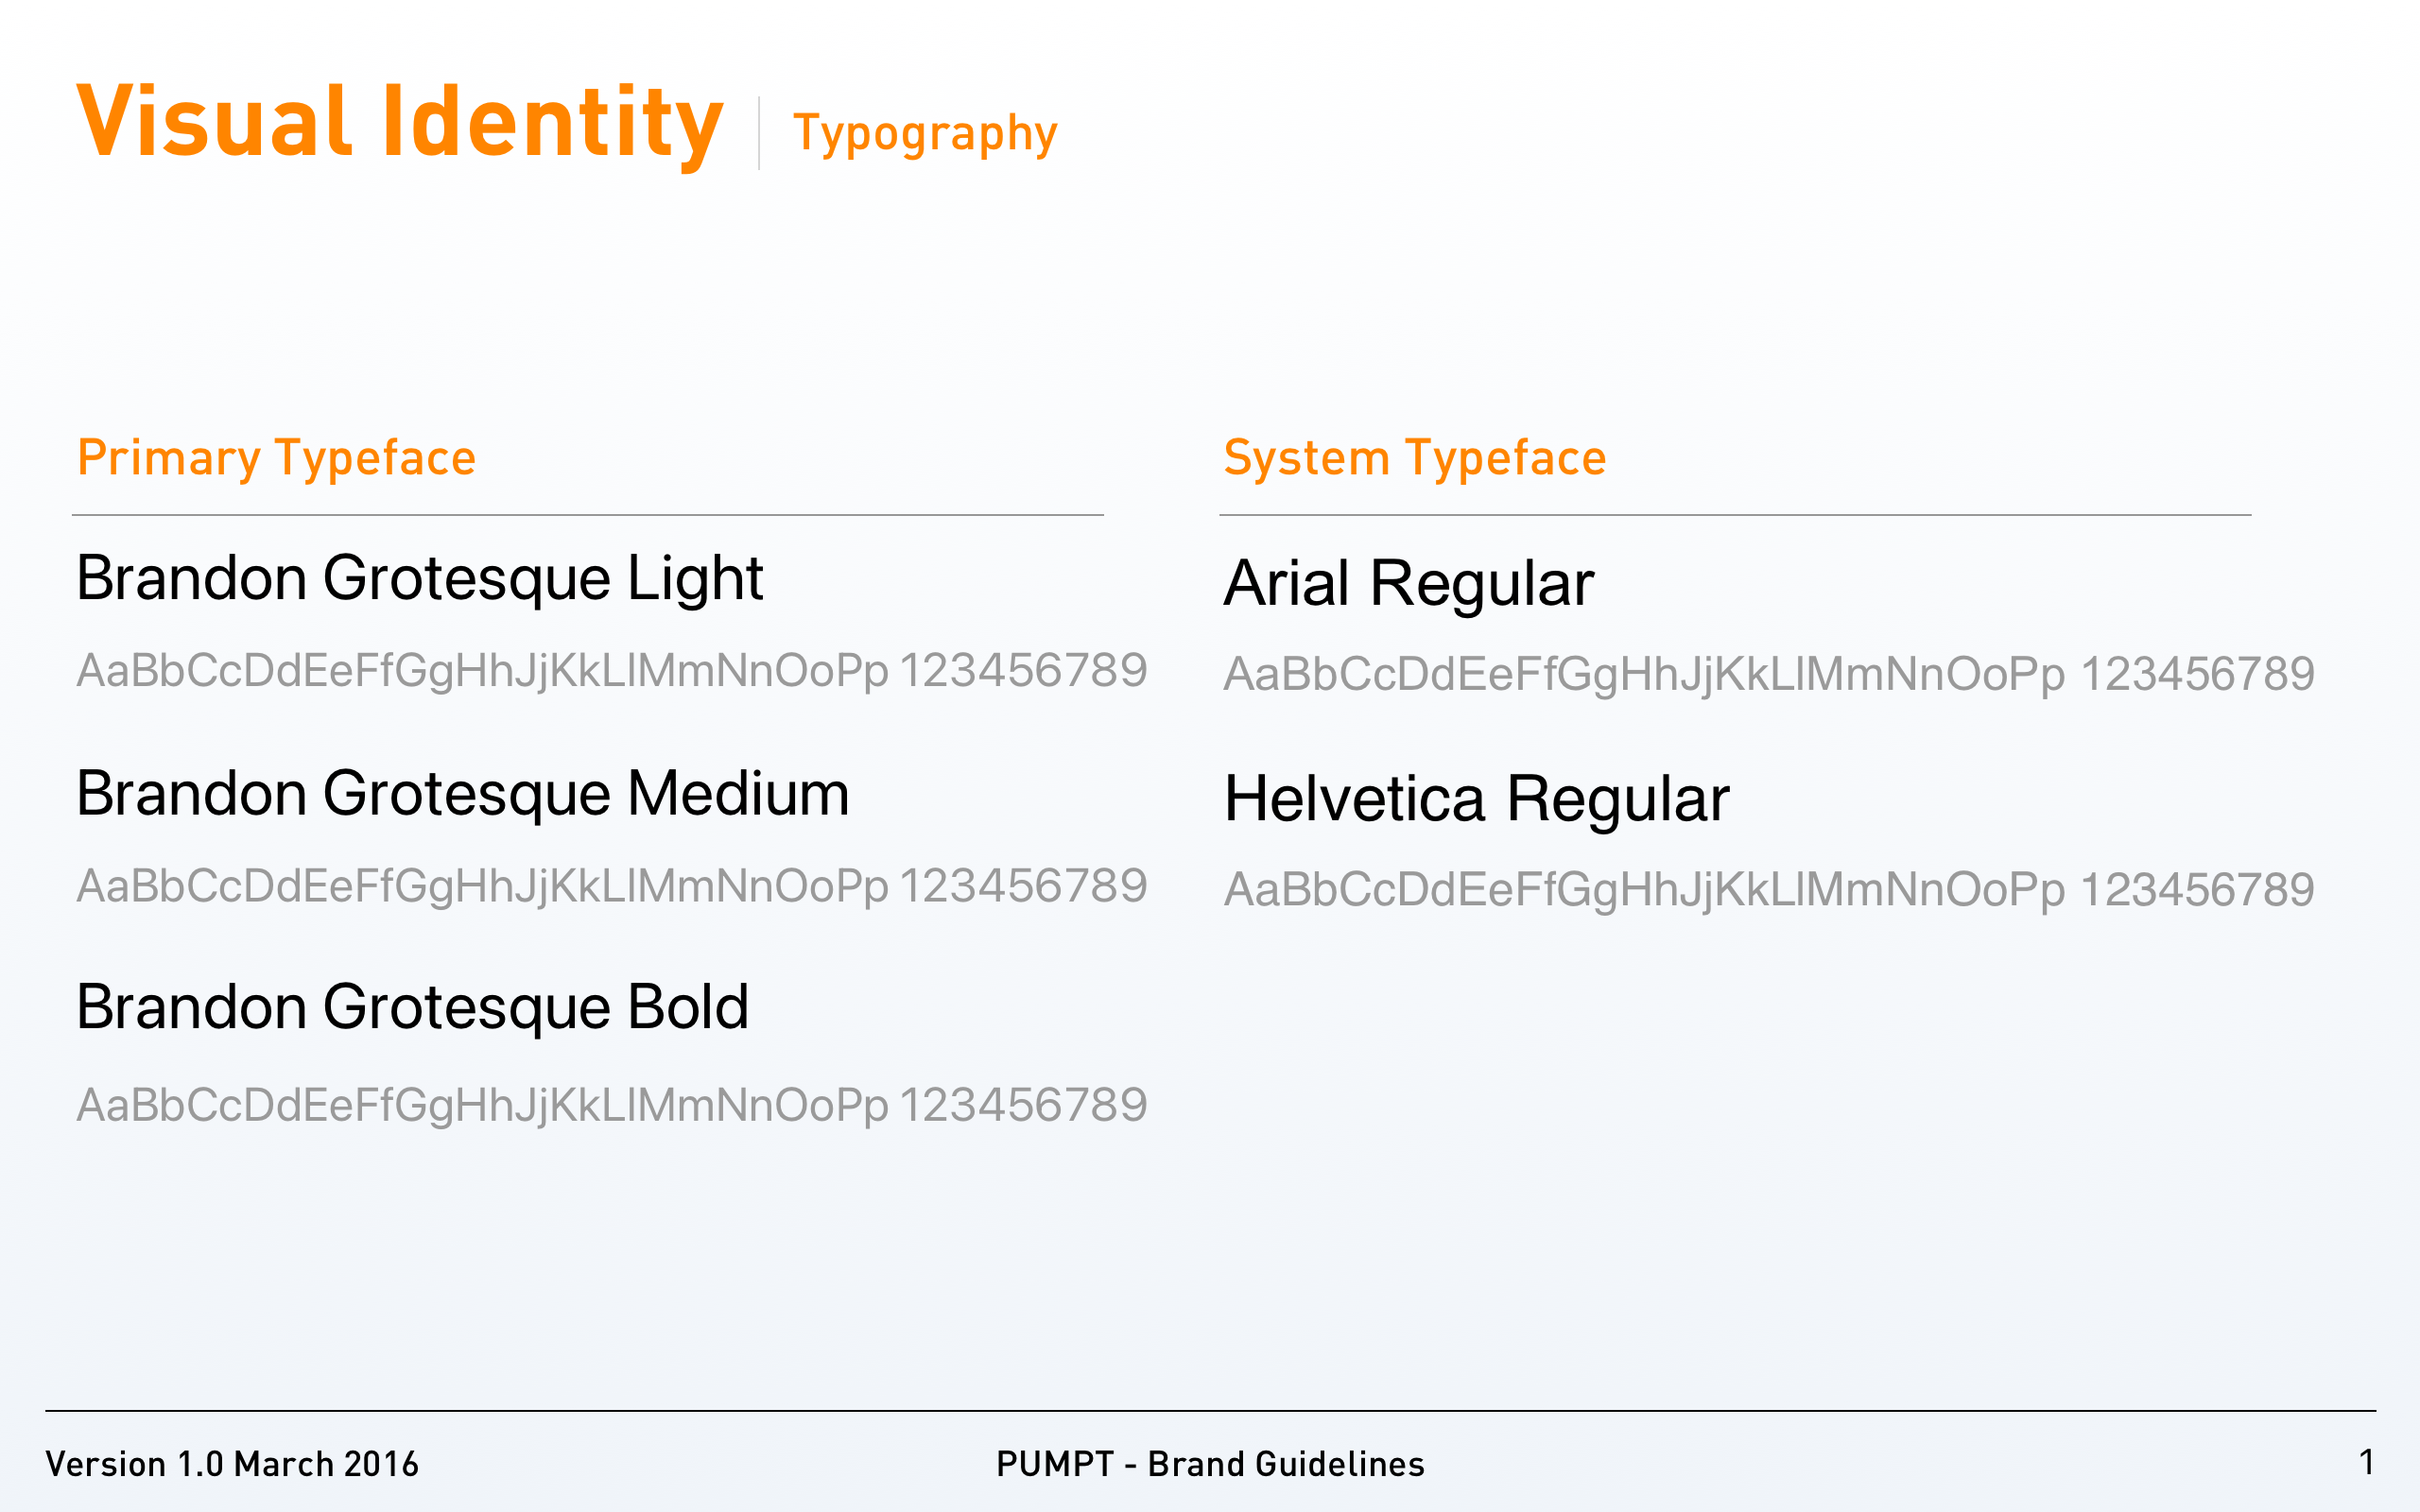The image size is (2420, 1512).
Task: Click divider line under System Typeface
Action: coord(1734,515)
